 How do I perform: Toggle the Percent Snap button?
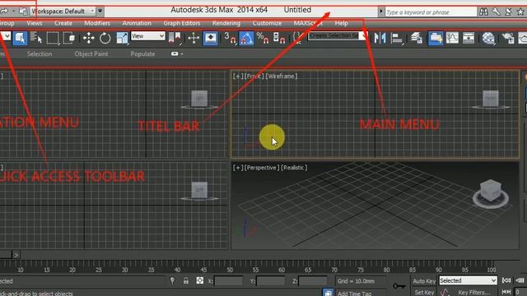click(x=263, y=38)
